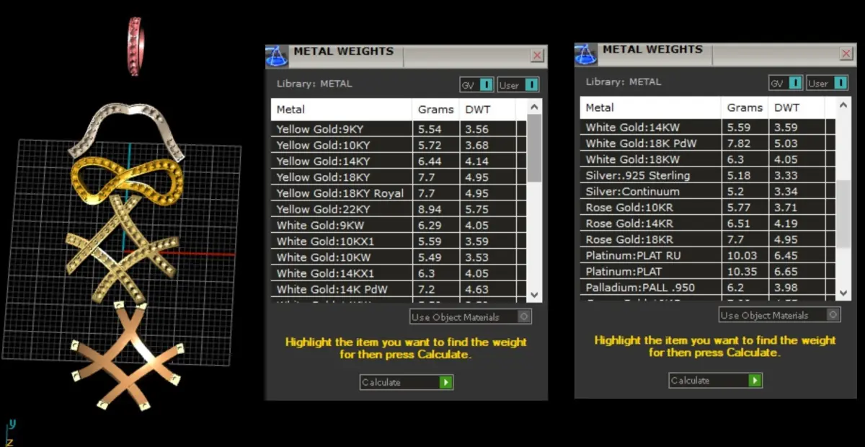Click the Grams column header in left window
865x447 pixels.
[436, 110]
